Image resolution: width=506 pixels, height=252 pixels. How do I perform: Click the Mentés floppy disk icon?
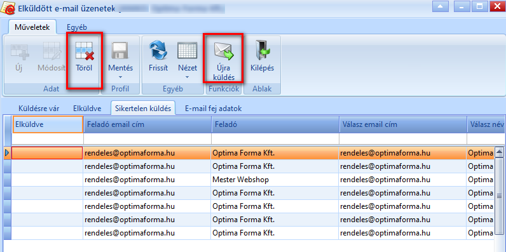click(x=120, y=51)
